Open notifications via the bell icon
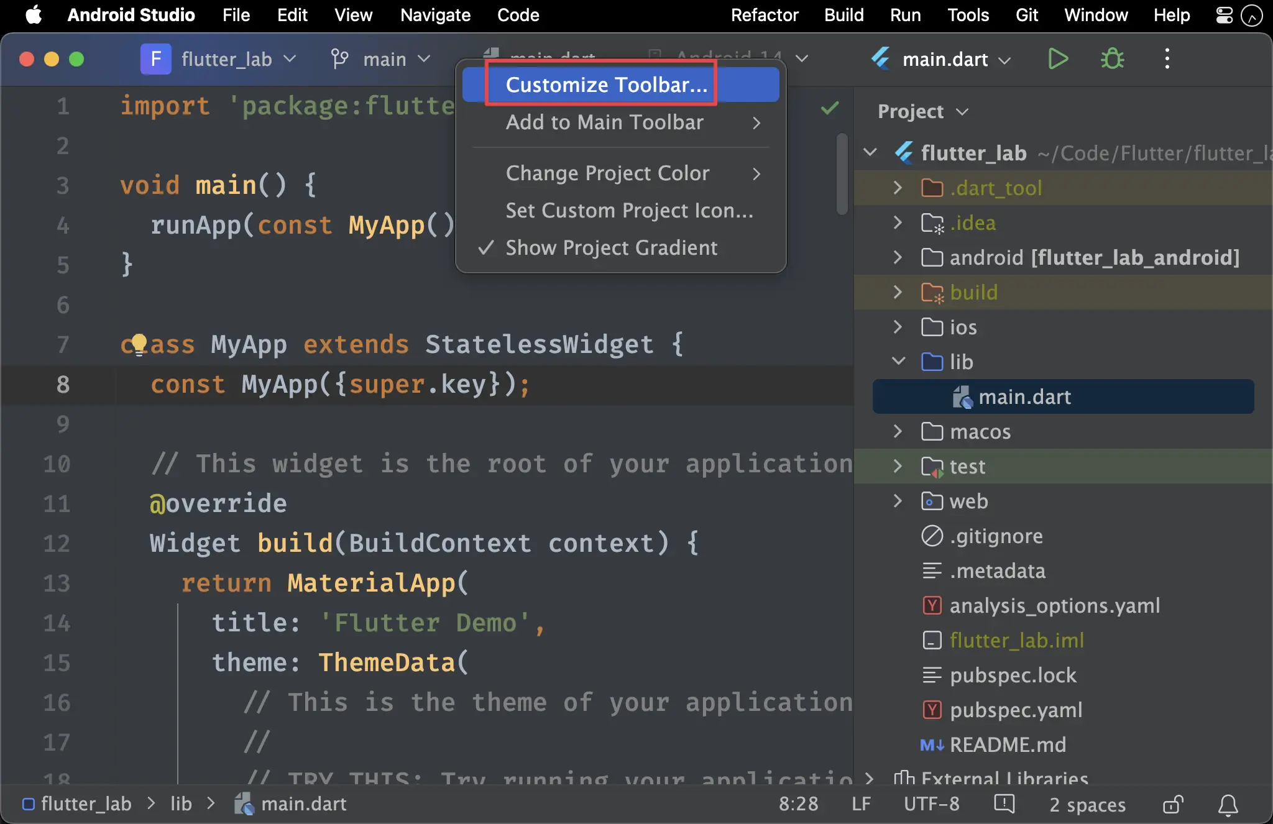Screen dimensions: 1273x824 tap(1228, 805)
